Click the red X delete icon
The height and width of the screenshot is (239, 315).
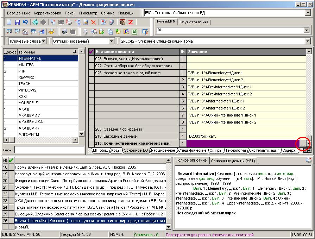[94, 22]
